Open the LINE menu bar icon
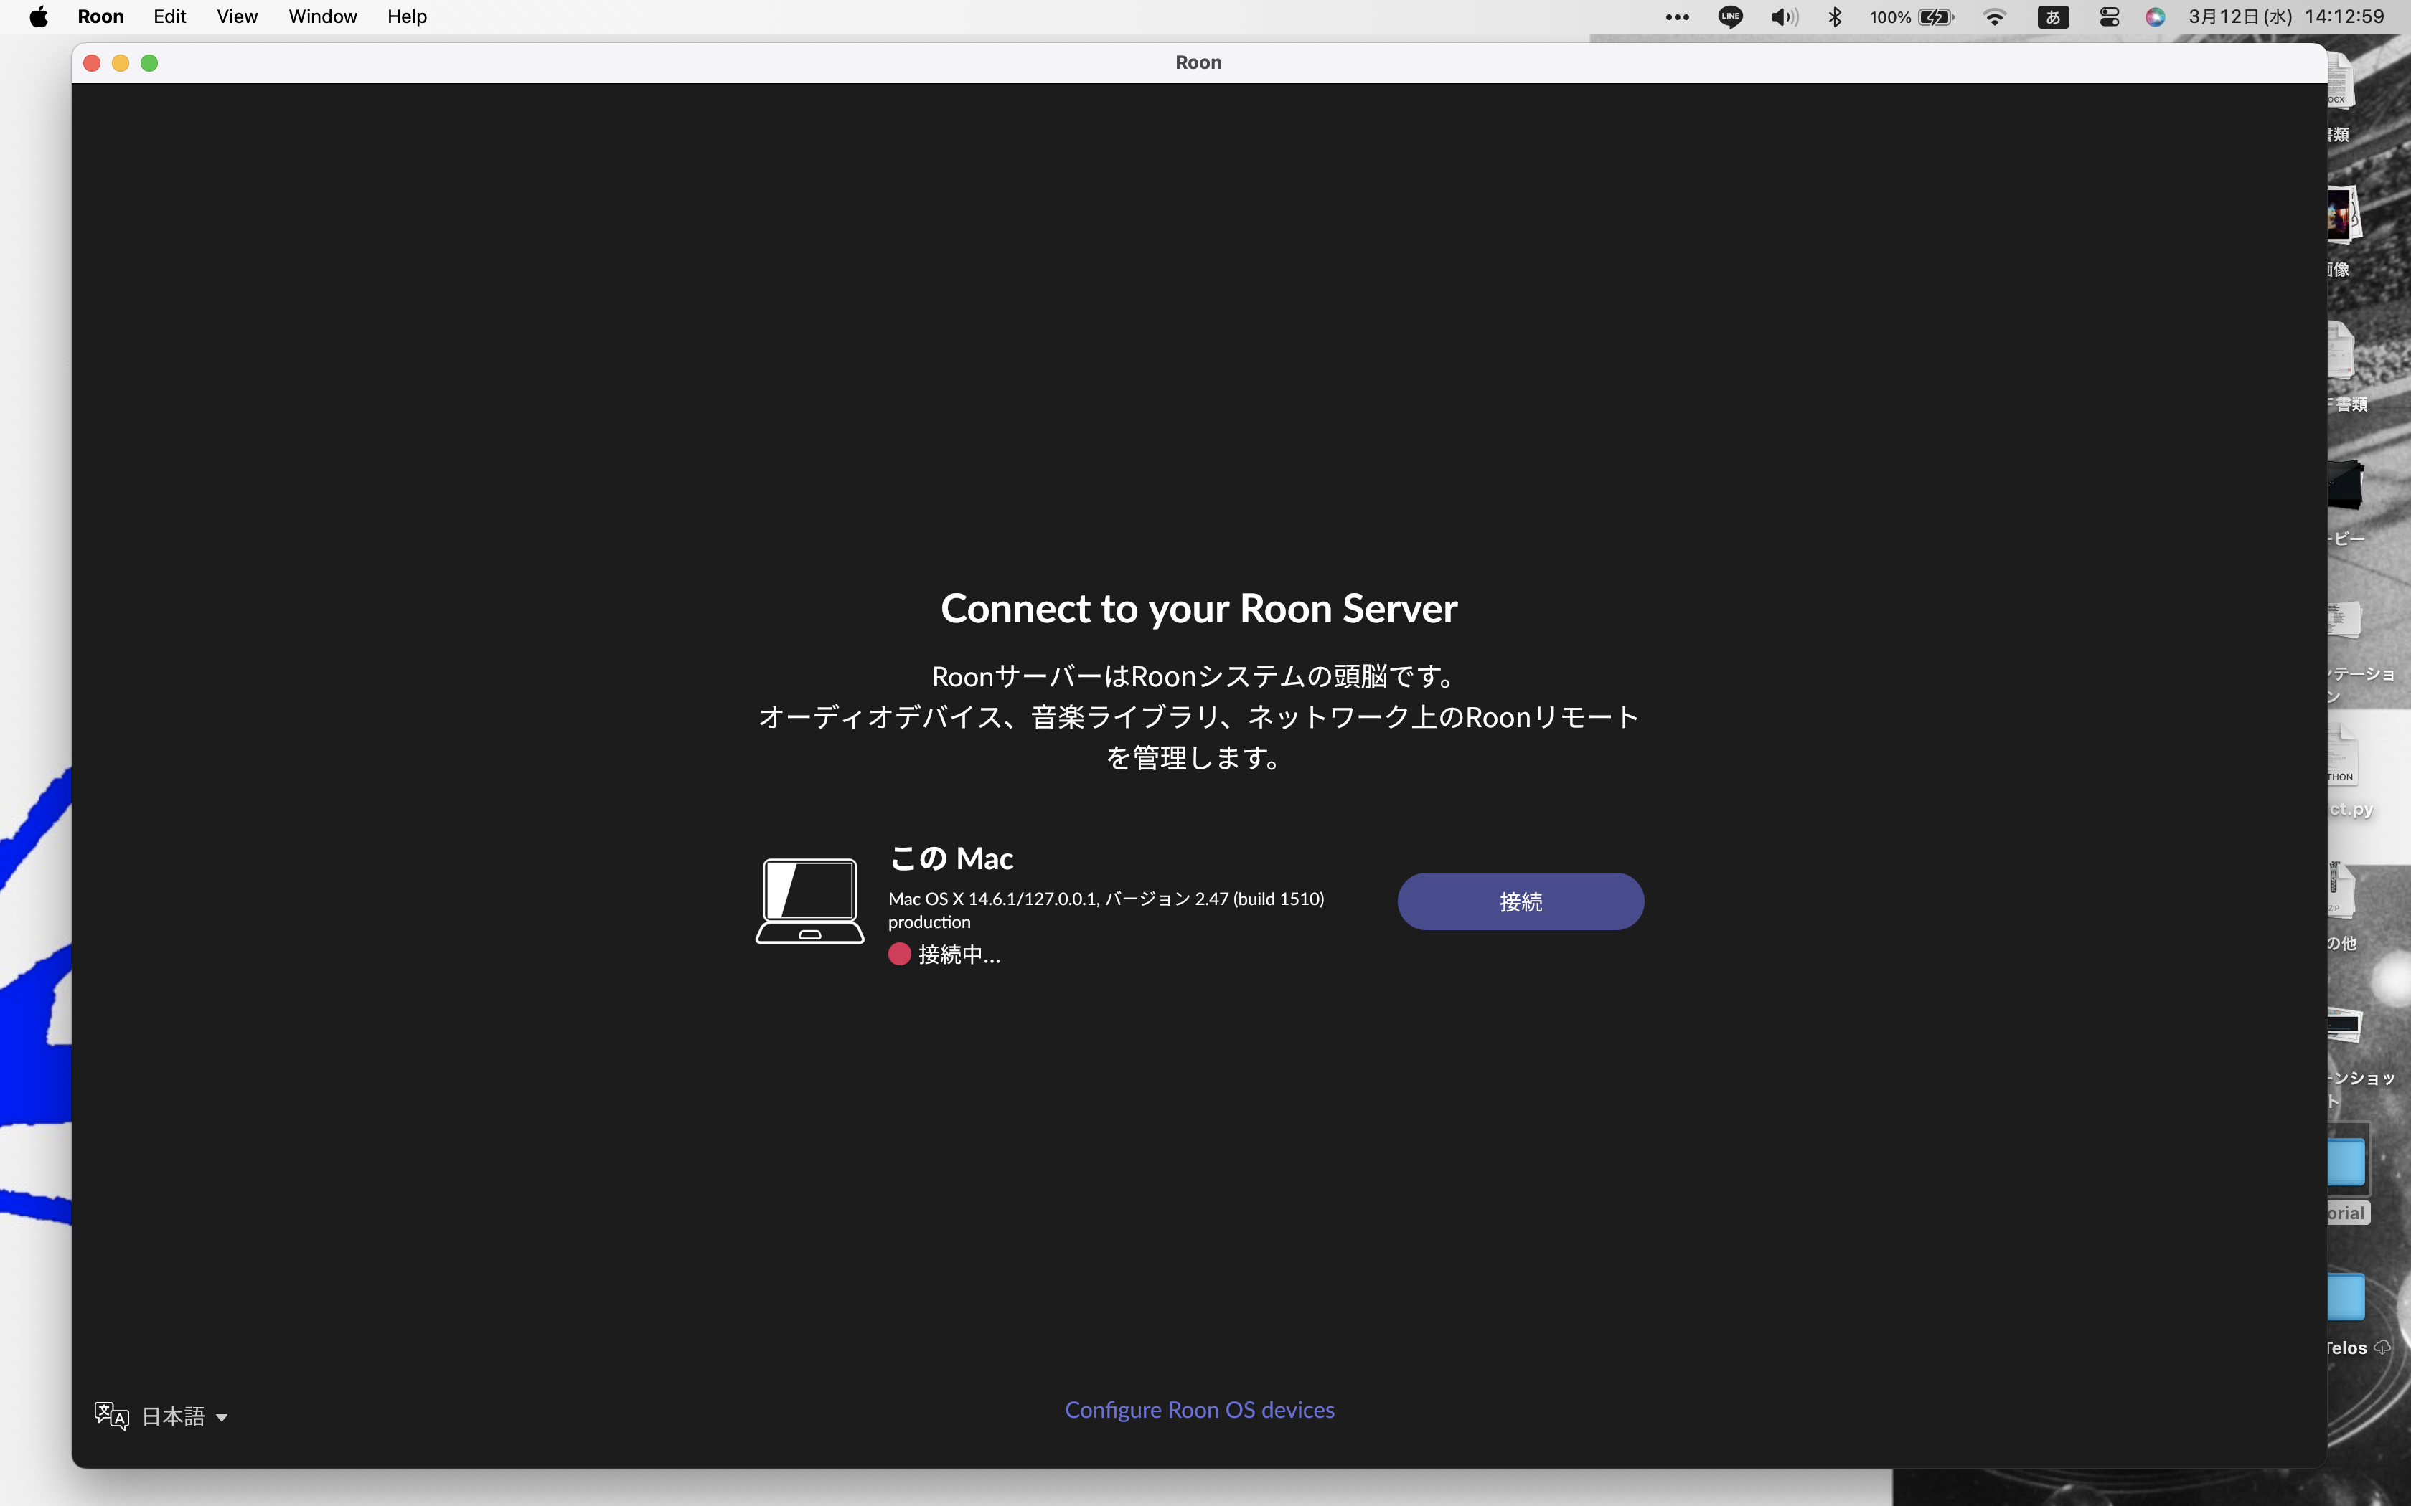This screenshot has height=1506, width=2411. click(x=1731, y=17)
